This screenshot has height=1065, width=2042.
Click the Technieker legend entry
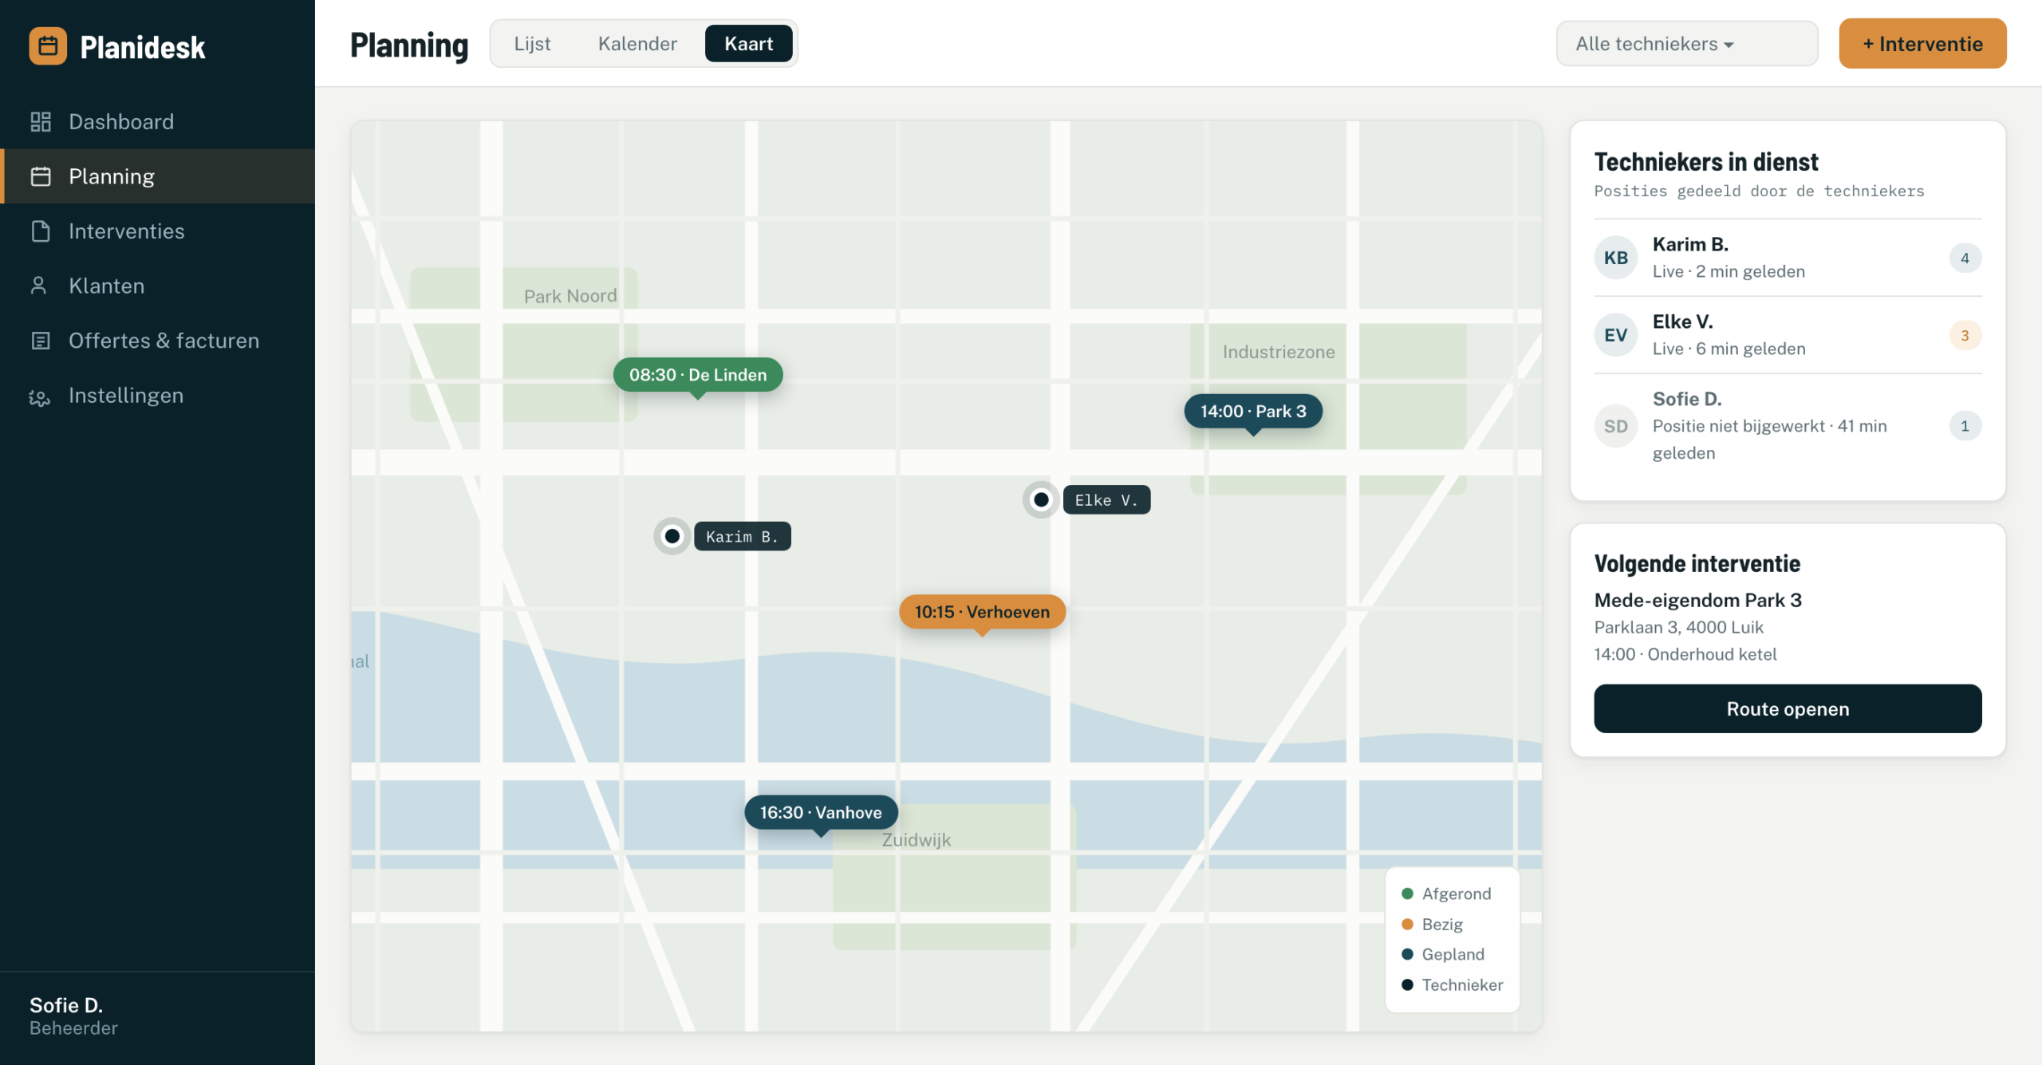click(1452, 984)
